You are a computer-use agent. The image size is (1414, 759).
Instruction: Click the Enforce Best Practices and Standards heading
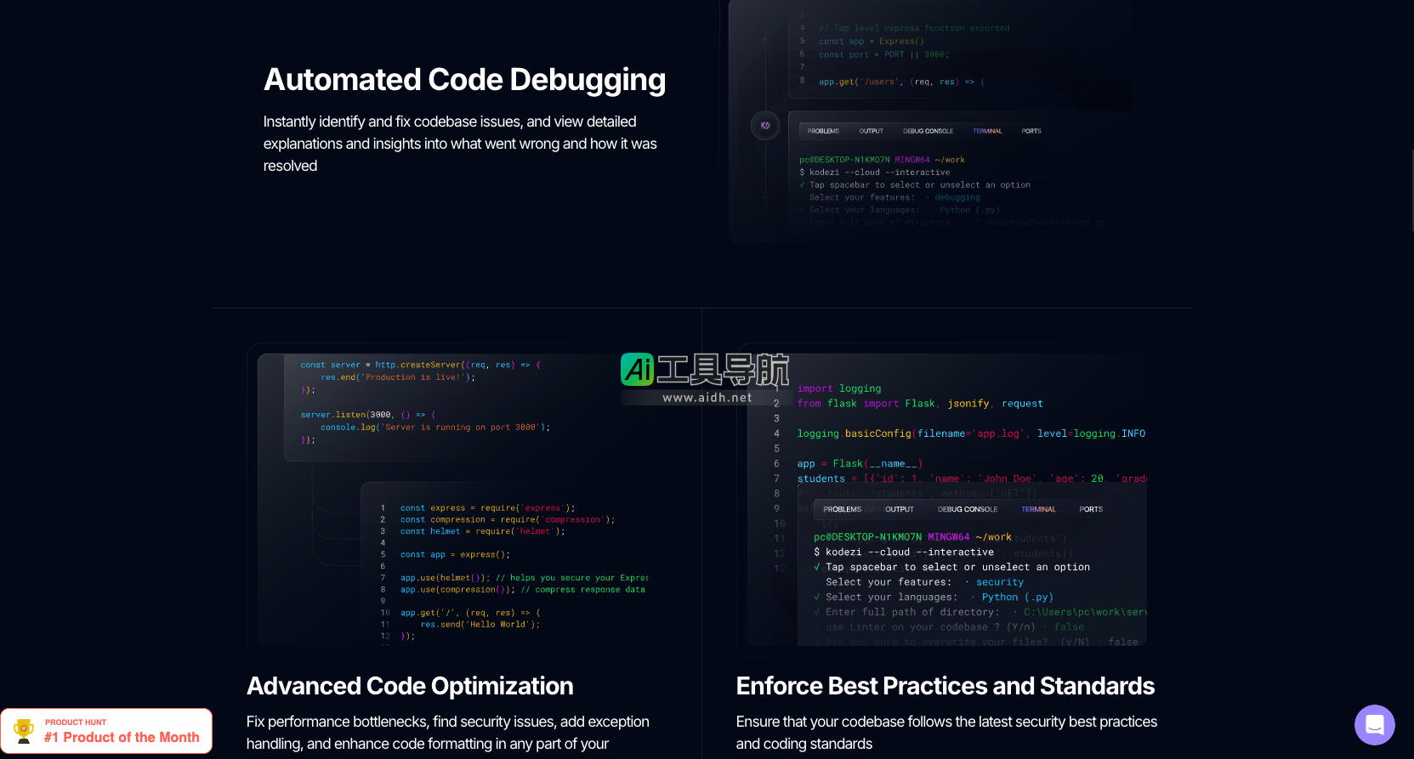click(x=945, y=686)
